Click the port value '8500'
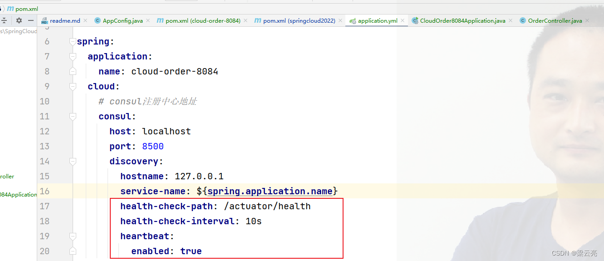Image resolution: width=604 pixels, height=261 pixels. tap(153, 146)
